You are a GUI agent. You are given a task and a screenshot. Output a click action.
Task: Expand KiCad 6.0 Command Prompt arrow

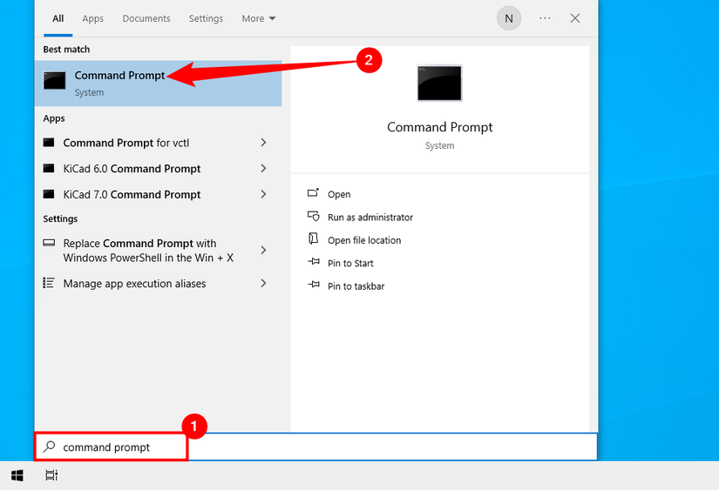[263, 169]
